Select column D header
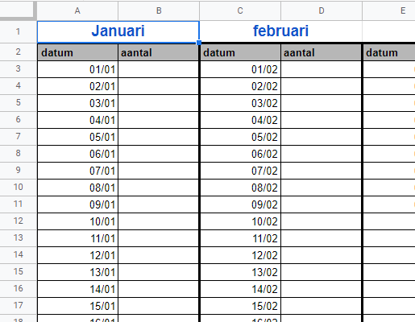This screenshot has width=415, height=322. pyautogui.click(x=322, y=10)
